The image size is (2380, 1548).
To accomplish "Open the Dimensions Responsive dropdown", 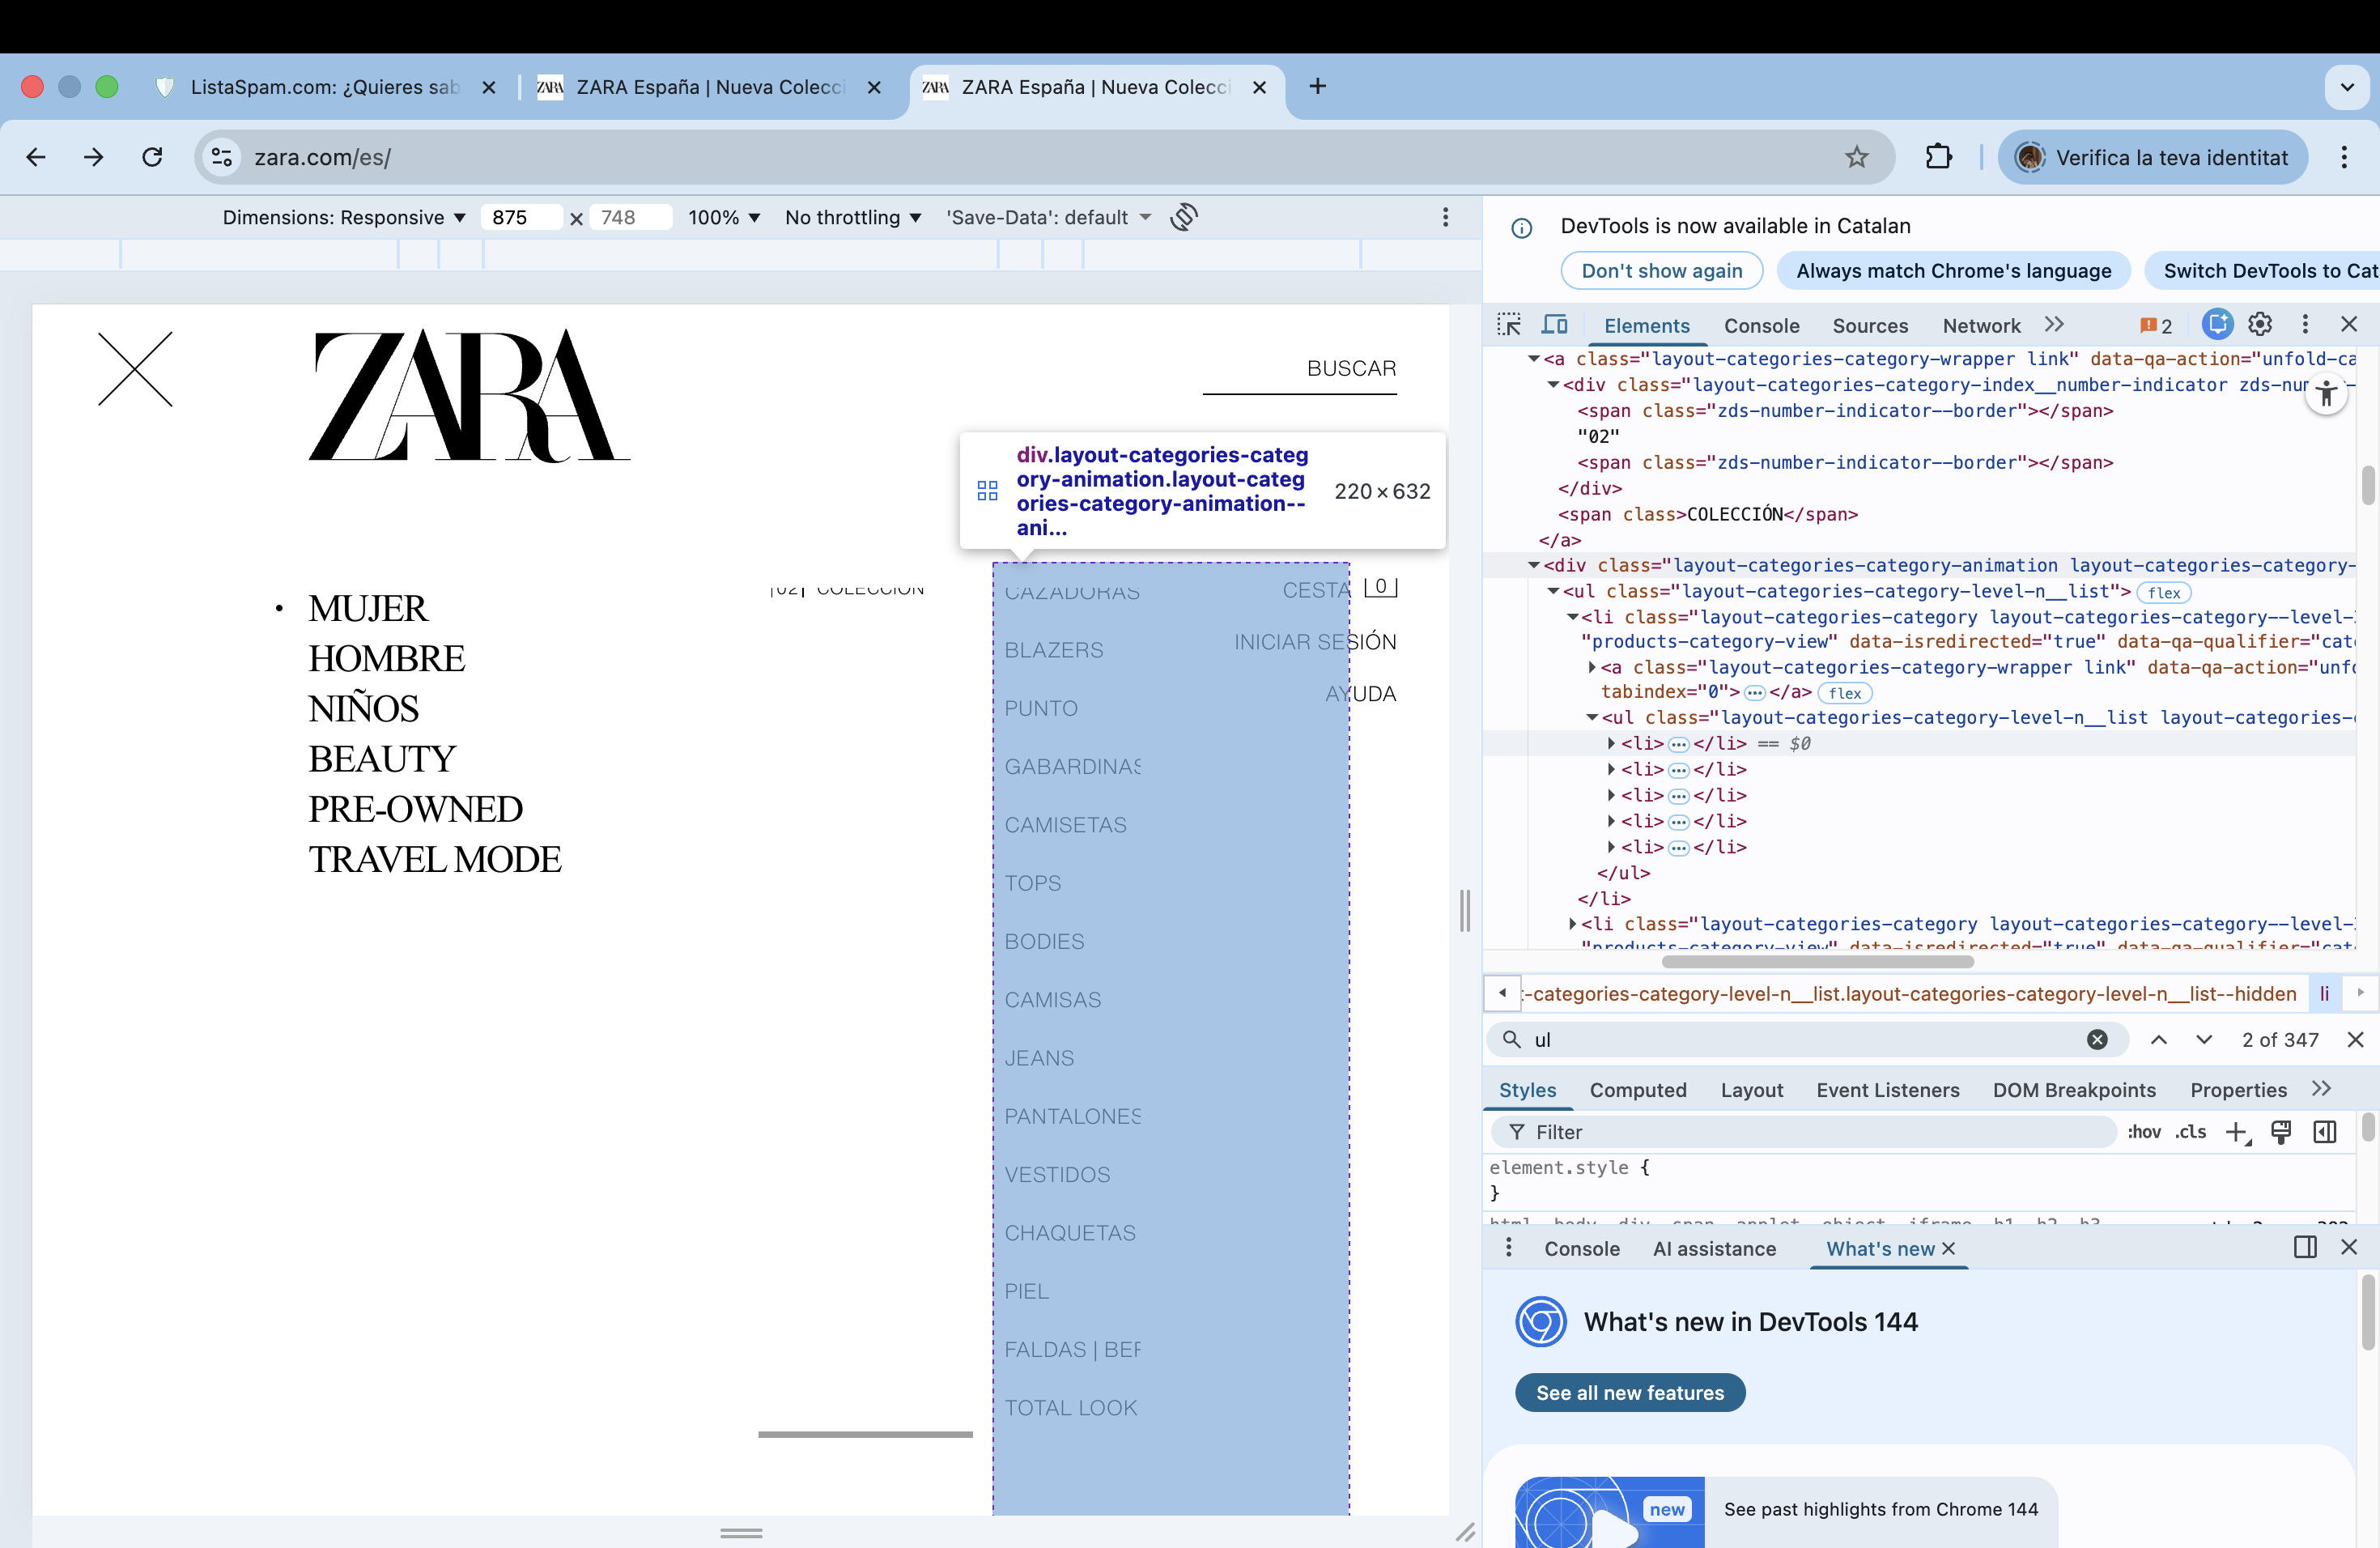I will click(344, 217).
